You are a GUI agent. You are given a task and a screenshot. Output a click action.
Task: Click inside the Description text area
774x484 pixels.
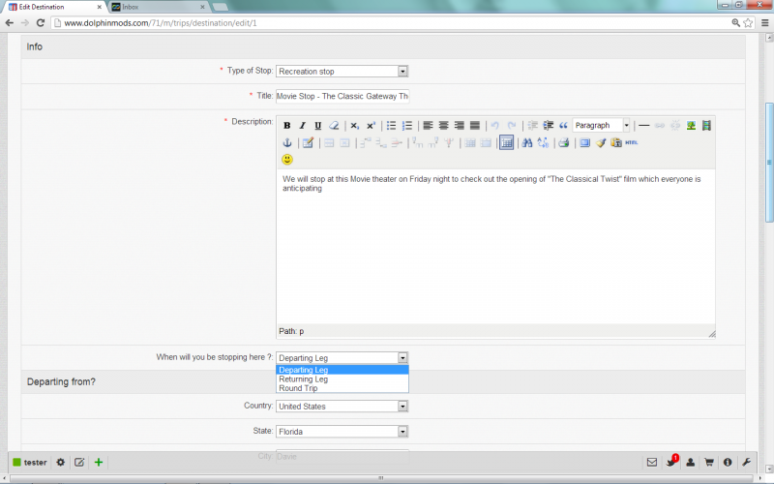point(495,246)
